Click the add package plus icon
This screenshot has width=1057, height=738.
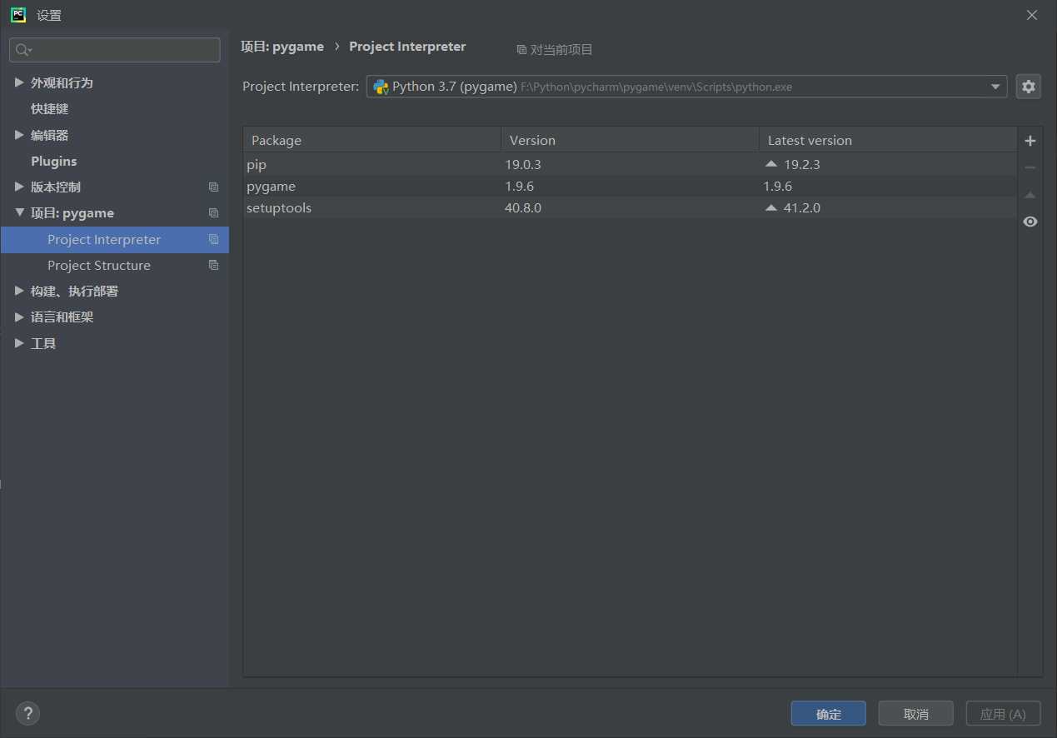[x=1030, y=141]
